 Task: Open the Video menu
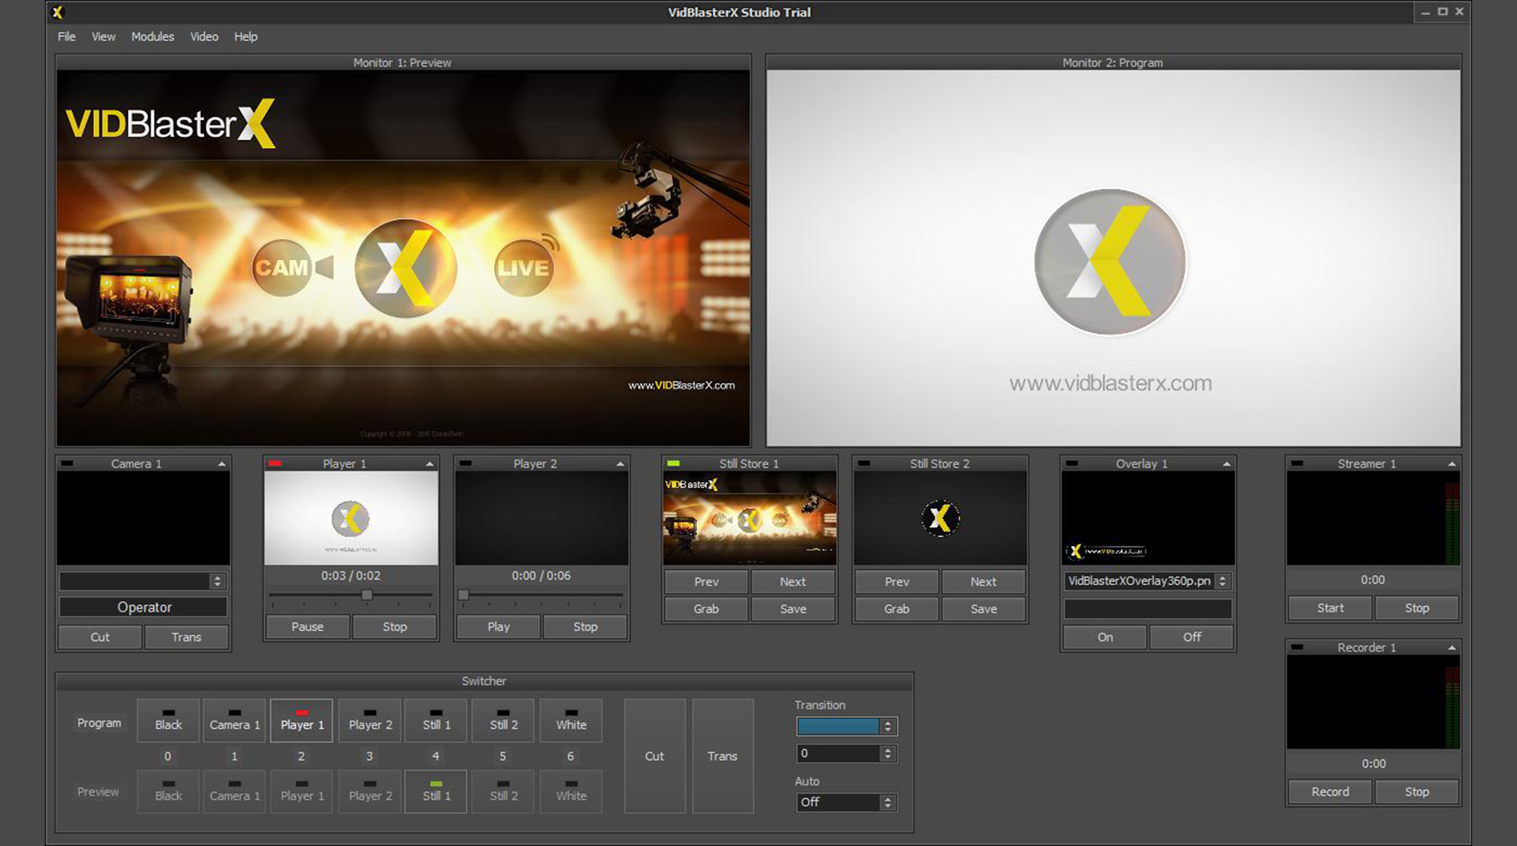pyautogui.click(x=204, y=36)
